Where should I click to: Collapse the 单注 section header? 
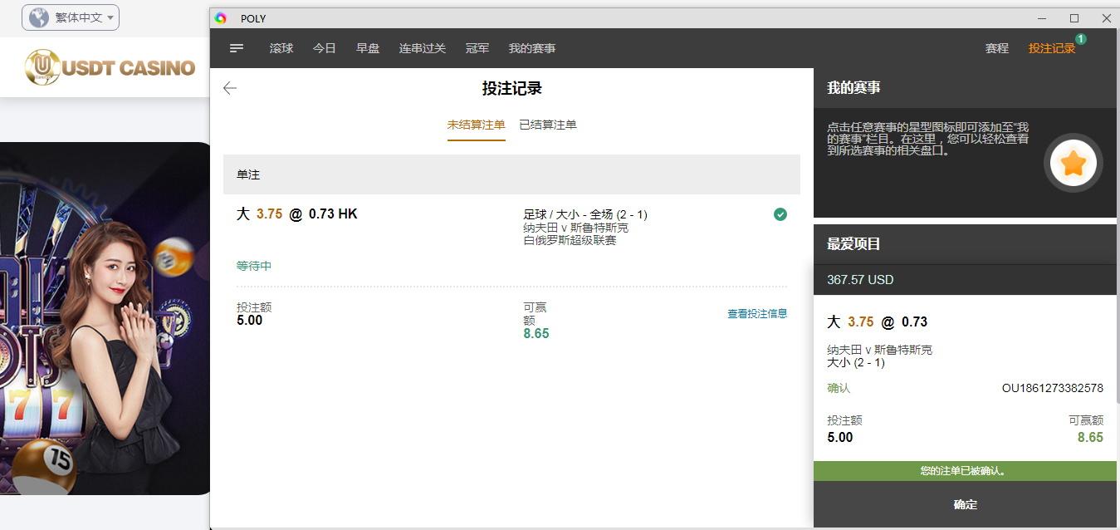click(x=511, y=174)
